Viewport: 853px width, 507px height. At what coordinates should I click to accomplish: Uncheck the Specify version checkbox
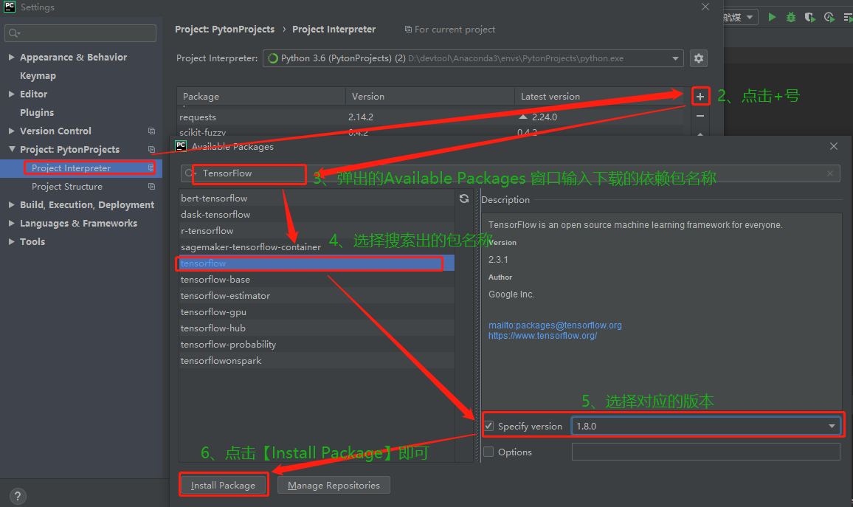(x=488, y=426)
